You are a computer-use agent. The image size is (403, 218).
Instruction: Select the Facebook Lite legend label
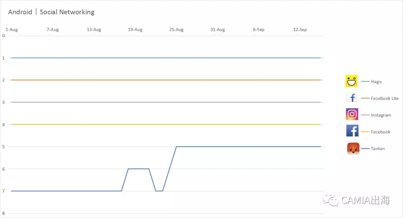tap(384, 99)
